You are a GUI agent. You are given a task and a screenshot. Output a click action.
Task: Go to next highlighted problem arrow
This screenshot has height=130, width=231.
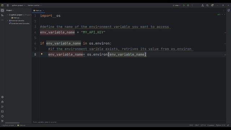[x=225, y=14]
